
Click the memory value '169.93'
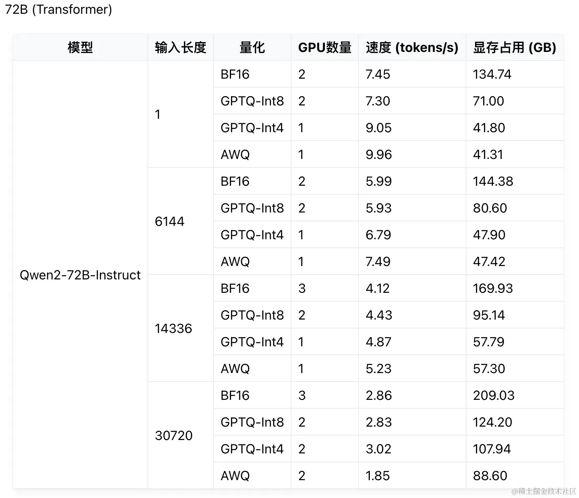pyautogui.click(x=493, y=288)
